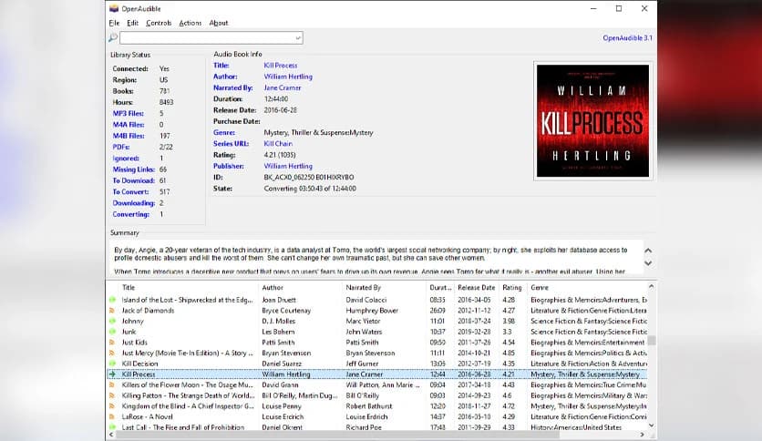
Task: Click orange status icon beside Killers of the Flower Moon
Action: click(x=112, y=386)
